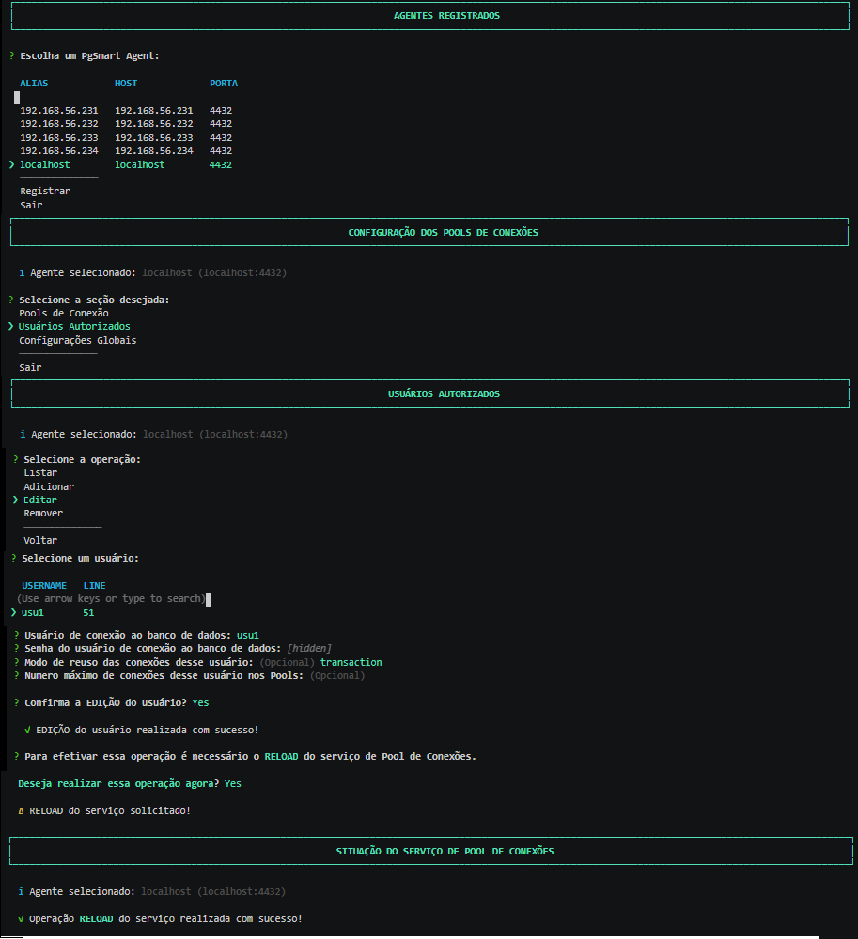This screenshot has height=939, width=858.
Task: Click the USERNAME column header
Action: [44, 586]
